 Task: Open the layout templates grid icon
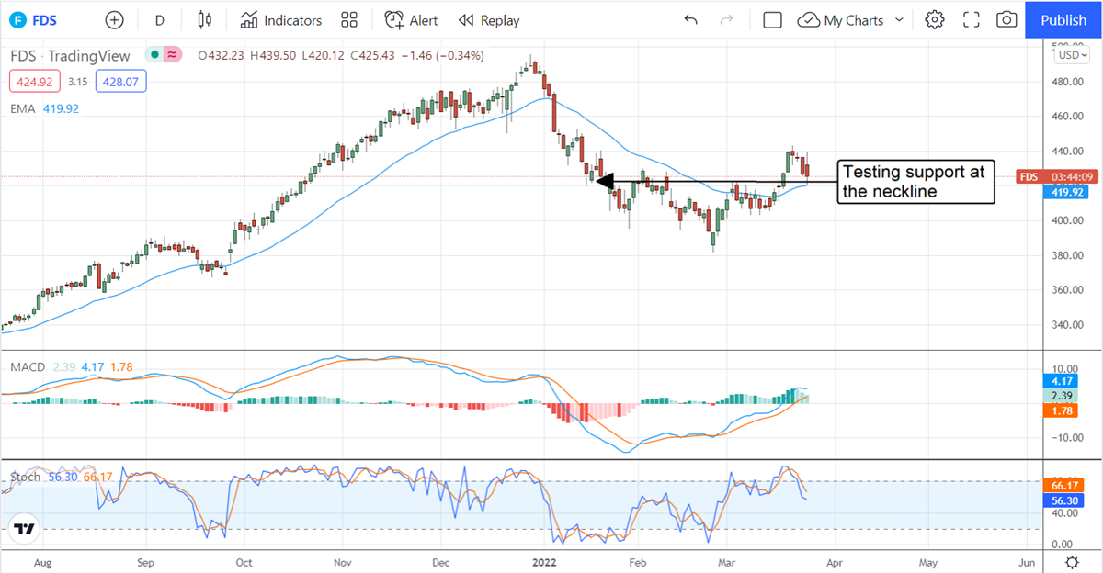click(x=349, y=20)
